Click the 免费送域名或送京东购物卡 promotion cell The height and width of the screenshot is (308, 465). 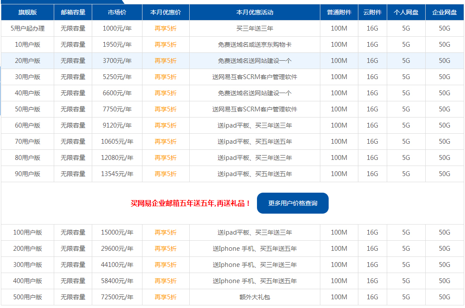click(x=255, y=45)
